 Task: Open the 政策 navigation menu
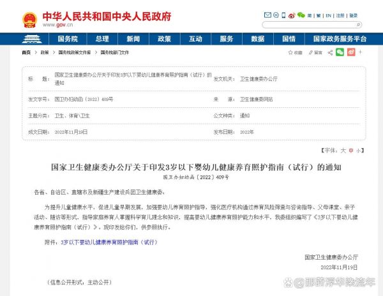click(x=164, y=38)
